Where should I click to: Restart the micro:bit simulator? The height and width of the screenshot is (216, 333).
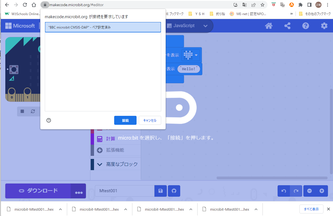[33, 111]
